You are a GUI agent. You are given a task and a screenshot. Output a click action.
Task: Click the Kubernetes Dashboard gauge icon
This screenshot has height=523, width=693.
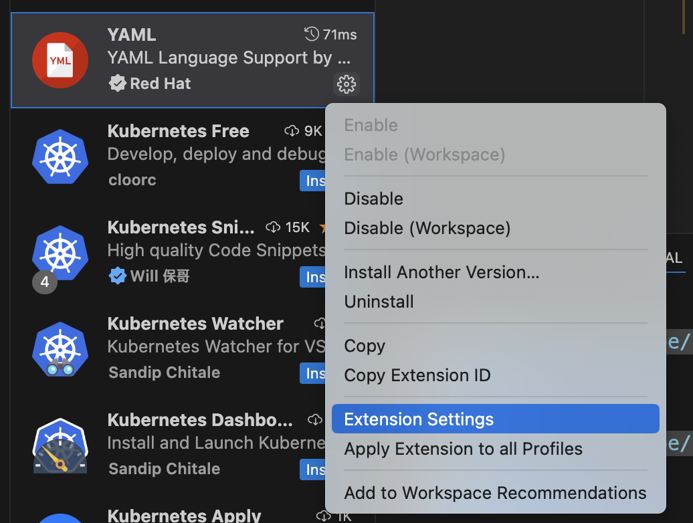(x=60, y=445)
